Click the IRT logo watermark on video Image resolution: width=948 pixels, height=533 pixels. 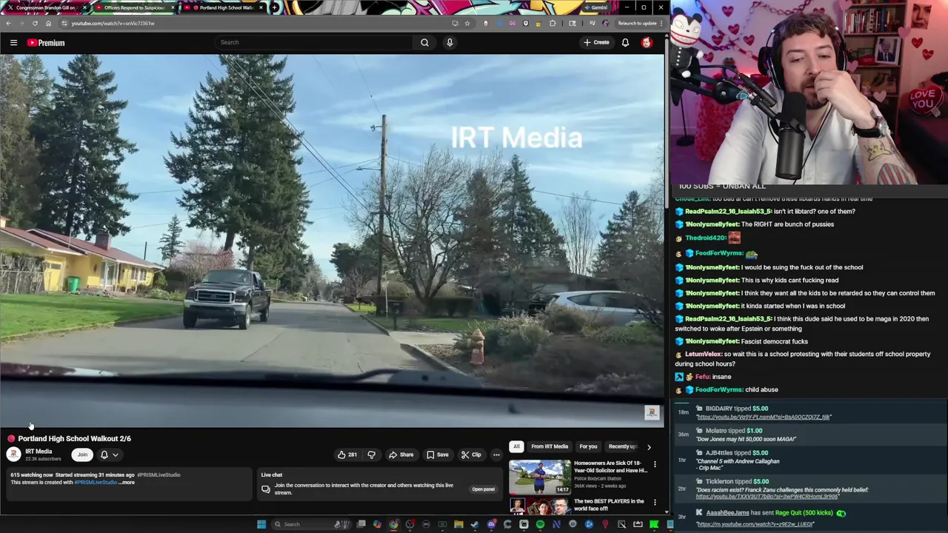pyautogui.click(x=652, y=412)
